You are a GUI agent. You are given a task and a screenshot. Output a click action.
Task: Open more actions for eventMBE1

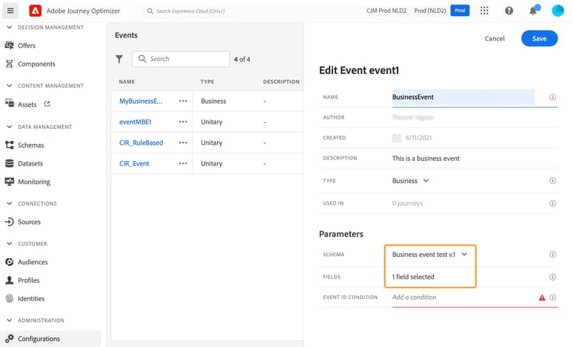point(183,121)
